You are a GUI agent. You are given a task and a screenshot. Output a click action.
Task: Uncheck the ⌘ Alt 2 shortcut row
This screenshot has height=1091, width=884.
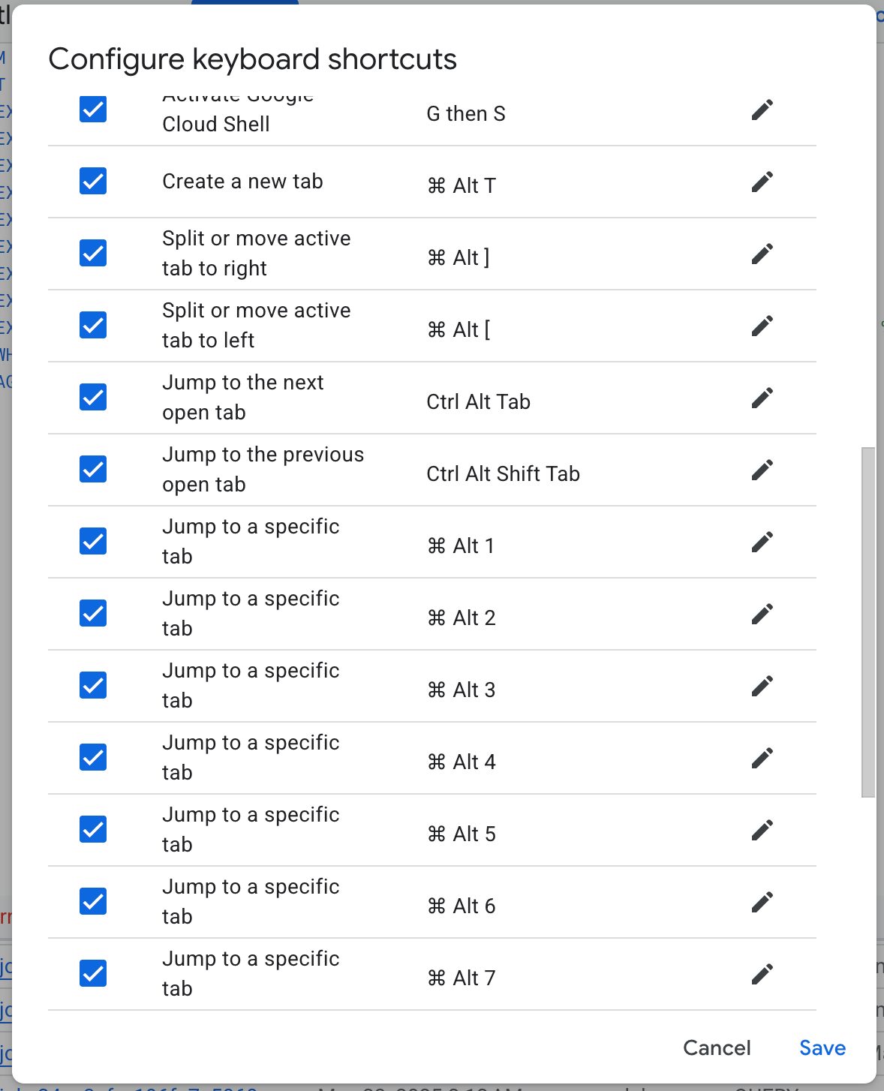click(93, 613)
